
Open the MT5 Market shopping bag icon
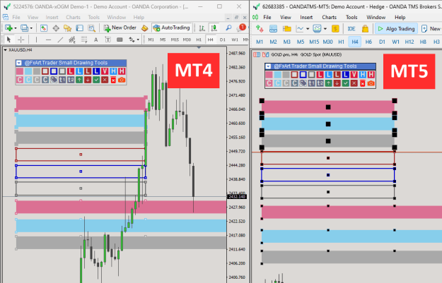point(365,29)
